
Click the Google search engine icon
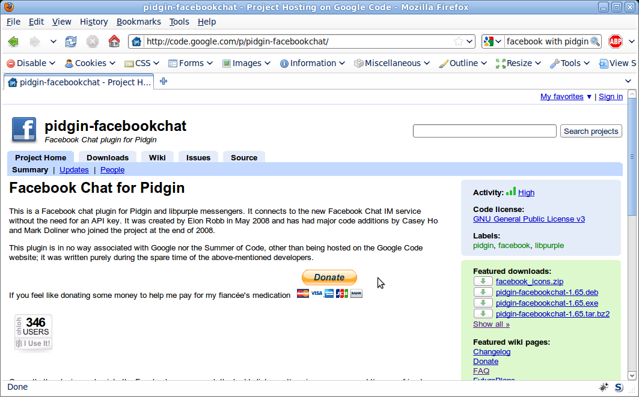(x=488, y=41)
